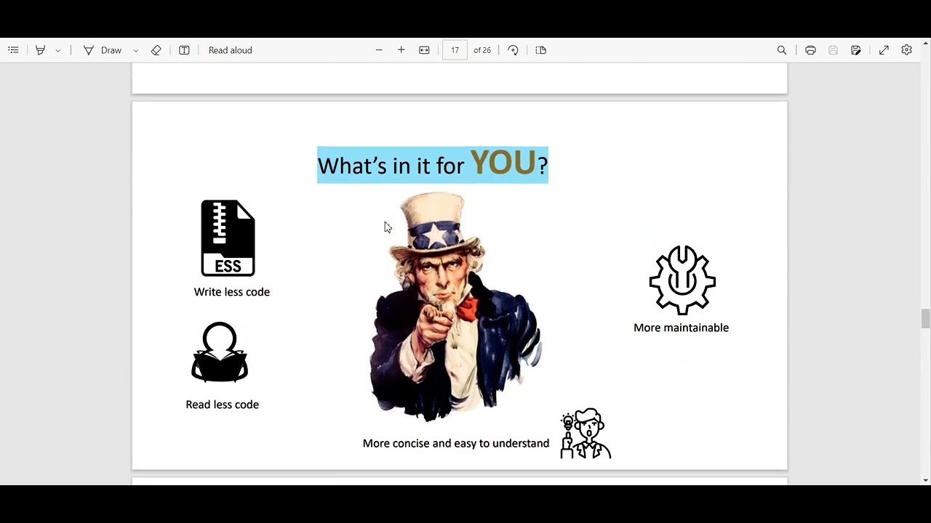Image resolution: width=931 pixels, height=523 pixels.
Task: Open PDF viewer settings gear
Action: [906, 50]
